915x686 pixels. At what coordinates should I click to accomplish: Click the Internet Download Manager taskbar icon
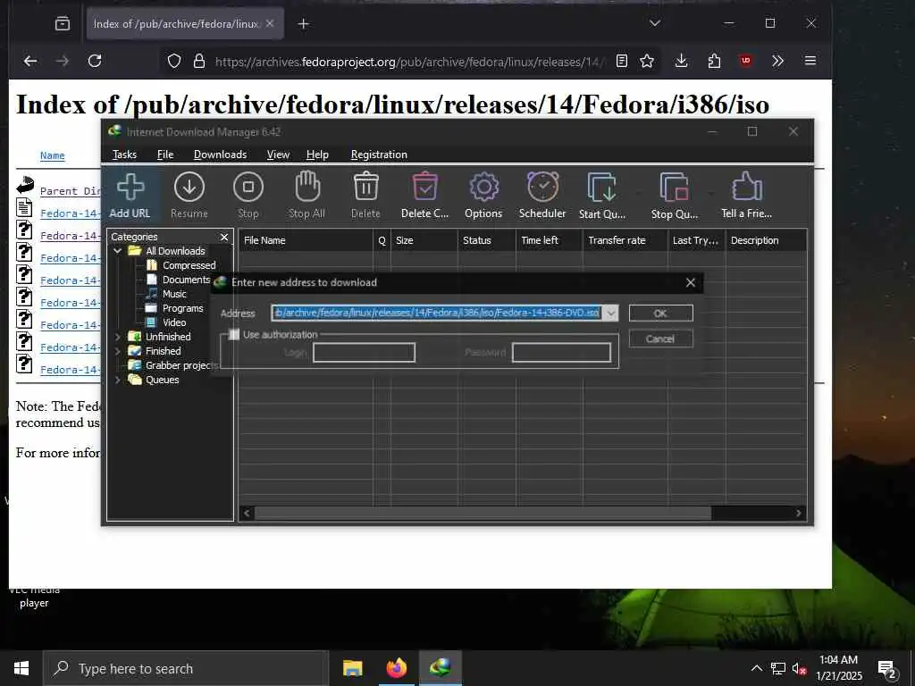[x=441, y=668]
